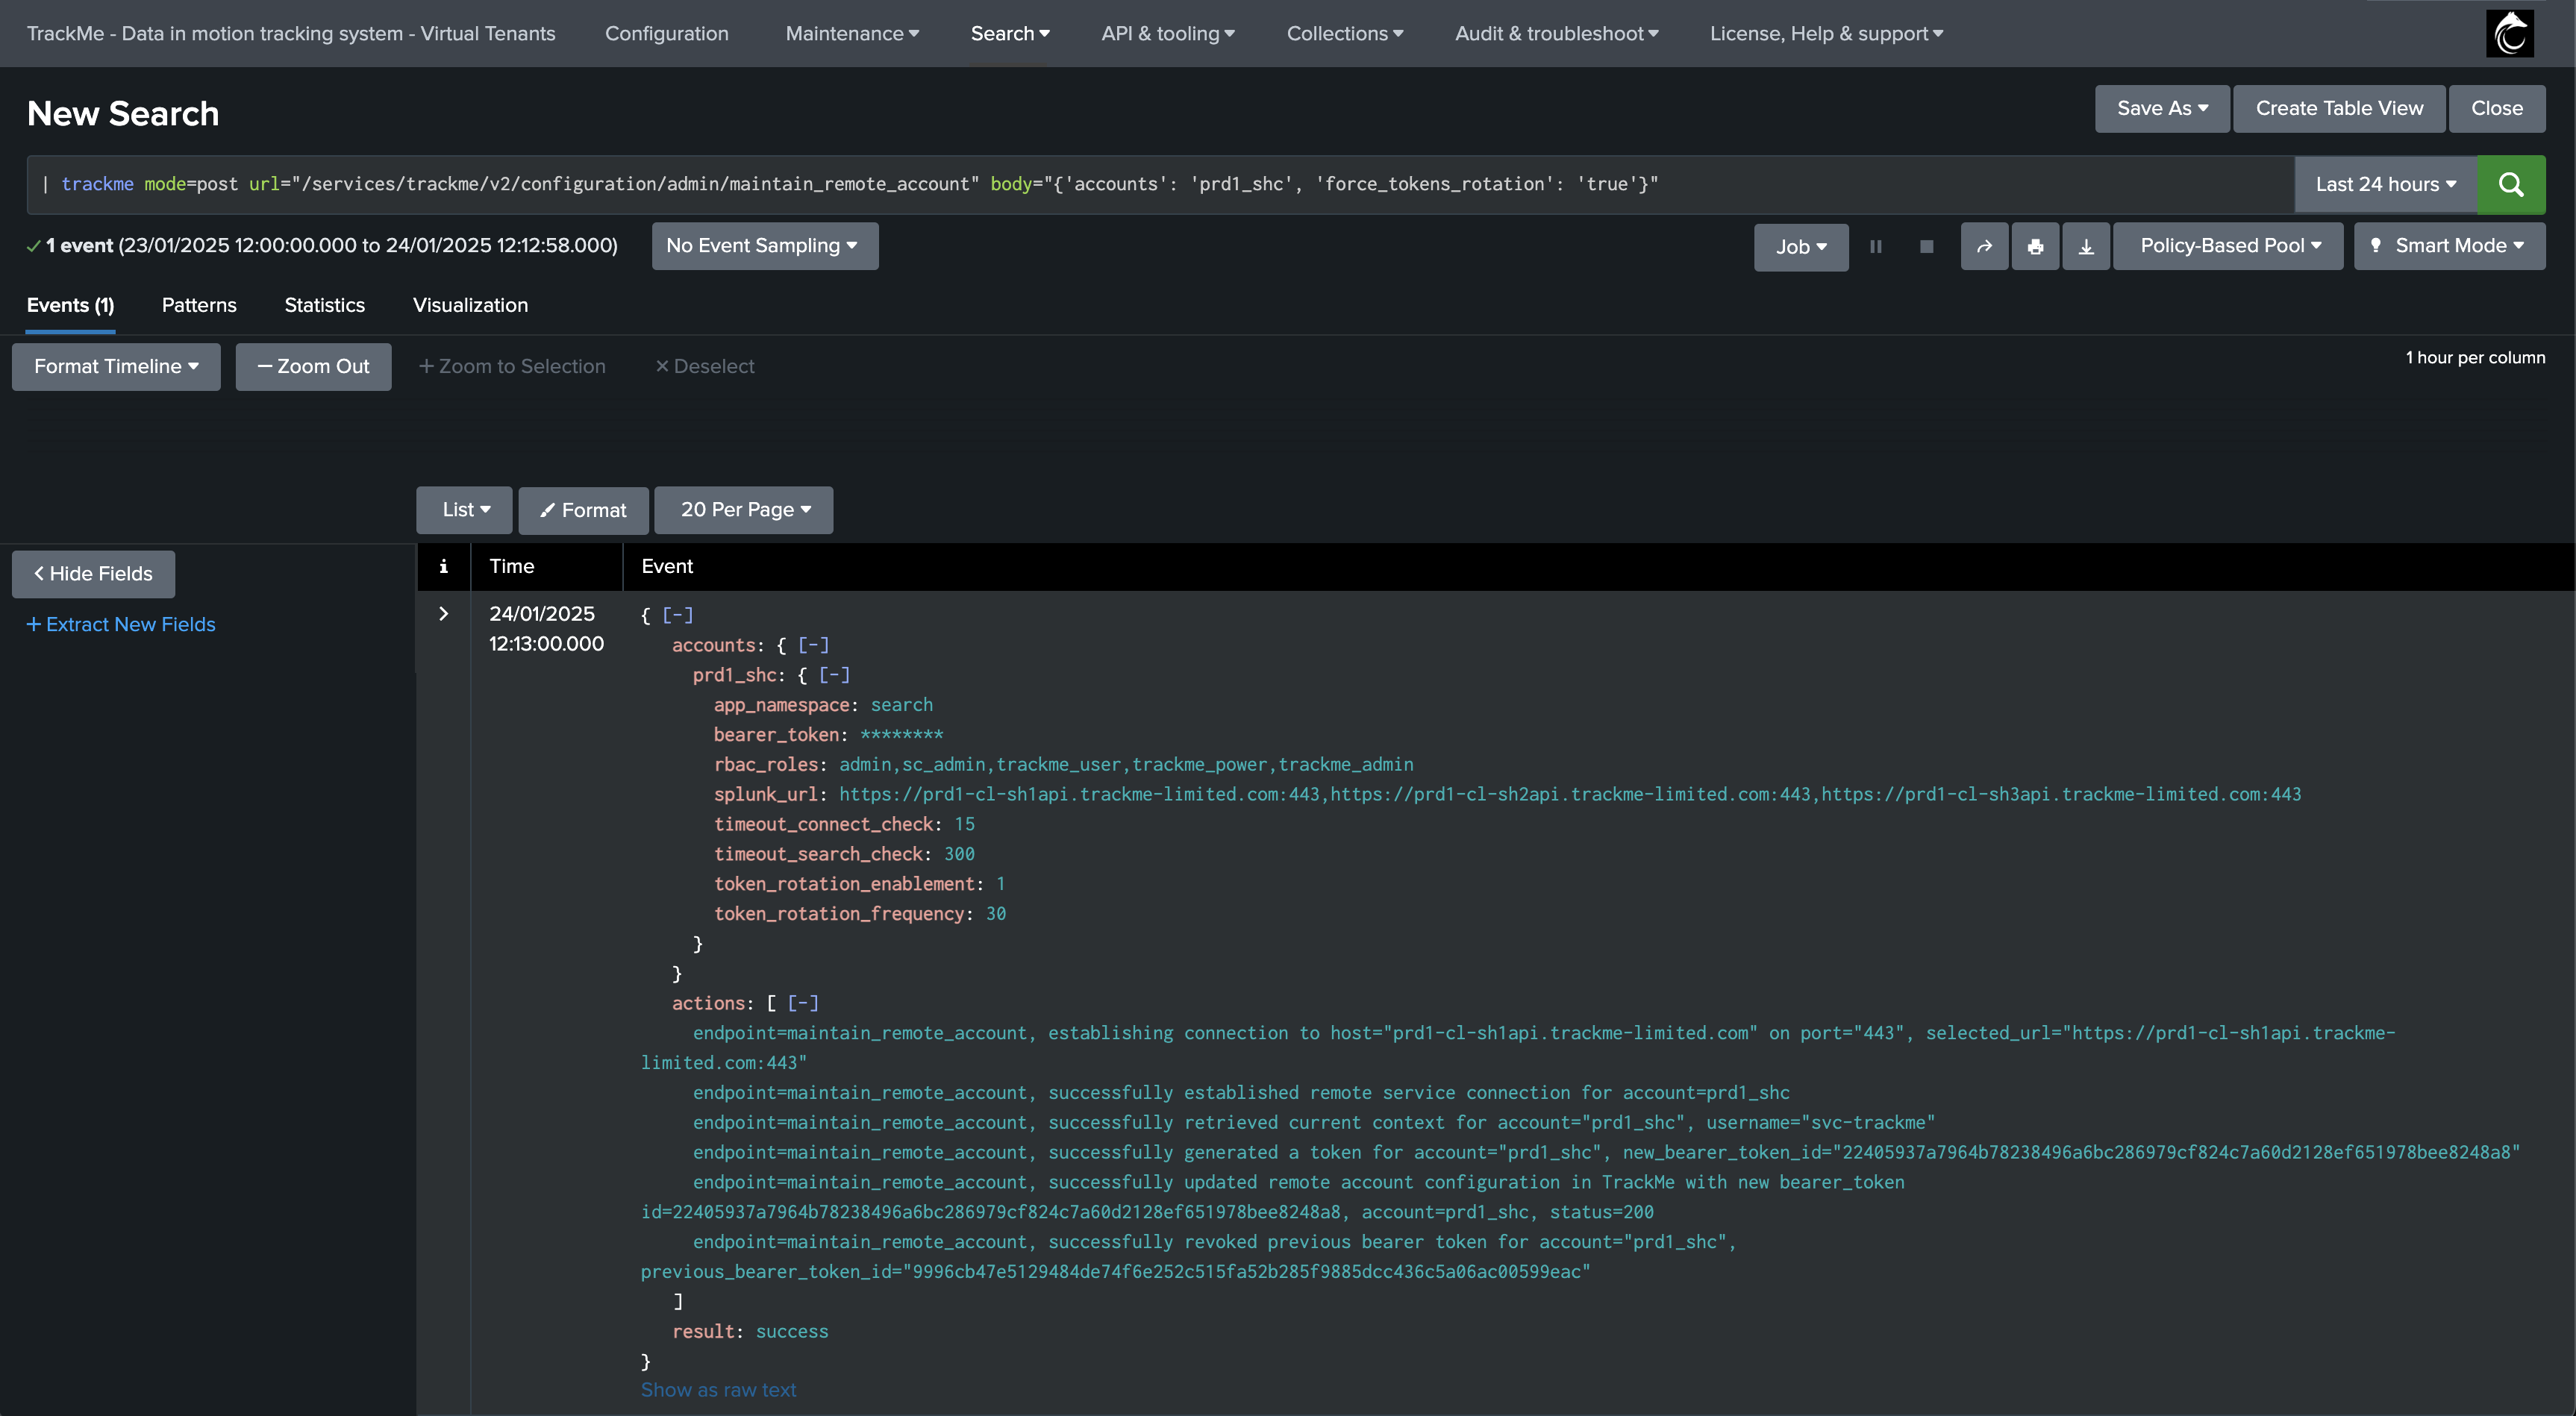The width and height of the screenshot is (2576, 1416).
Task: Collapse the accounts JSON node
Action: coord(813,645)
